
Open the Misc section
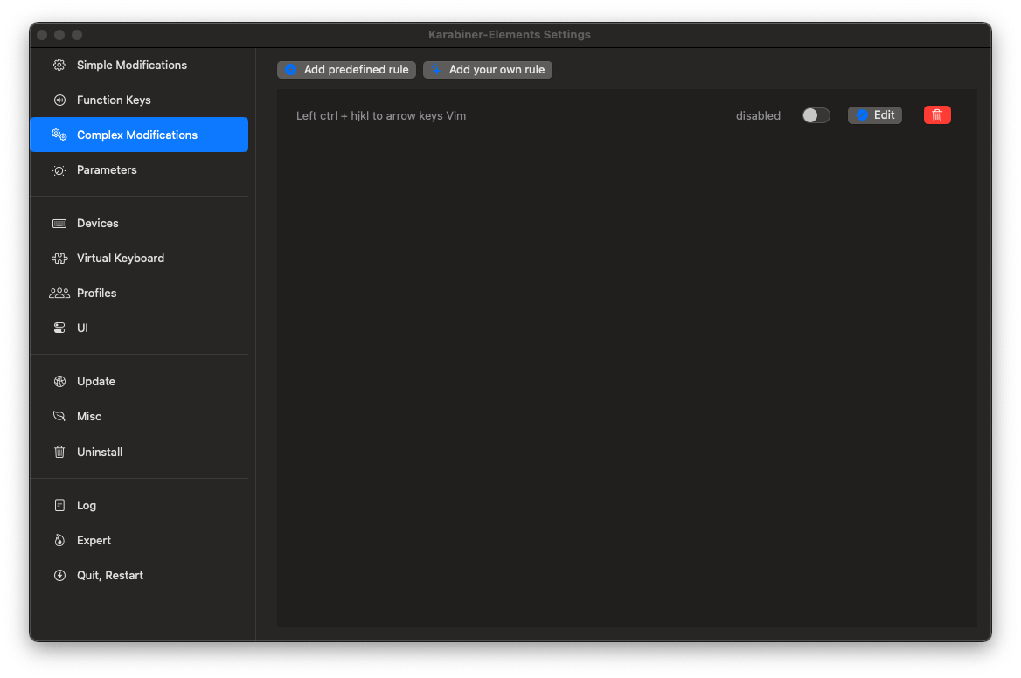point(139,417)
